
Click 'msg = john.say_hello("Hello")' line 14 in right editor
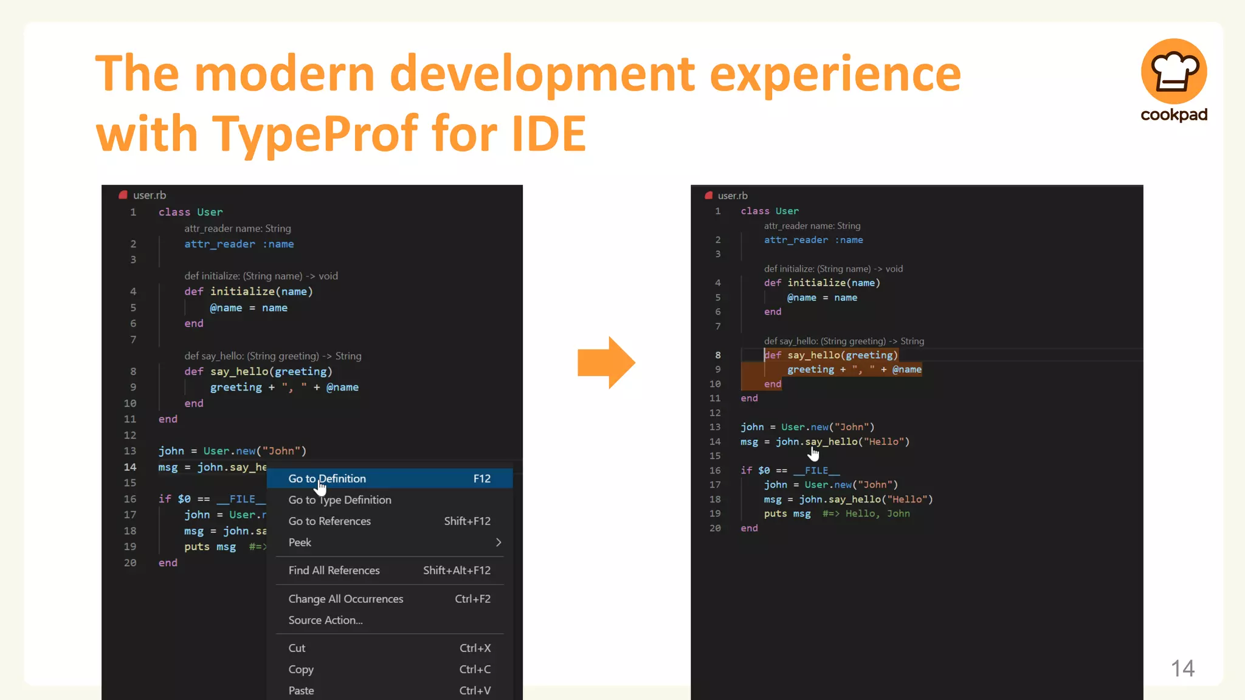pos(825,442)
